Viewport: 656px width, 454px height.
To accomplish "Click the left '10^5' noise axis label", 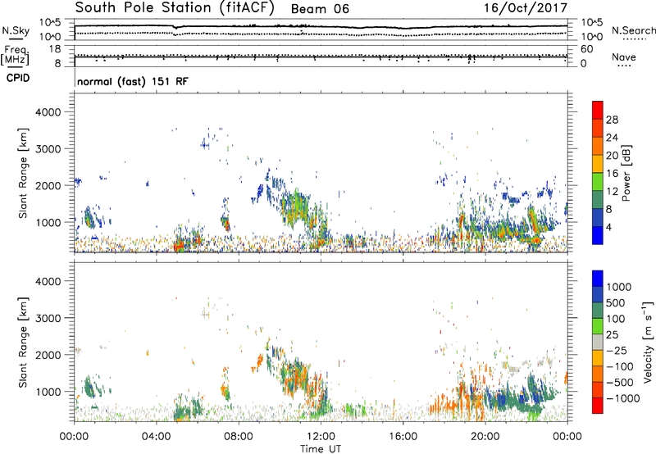I will coord(50,23).
